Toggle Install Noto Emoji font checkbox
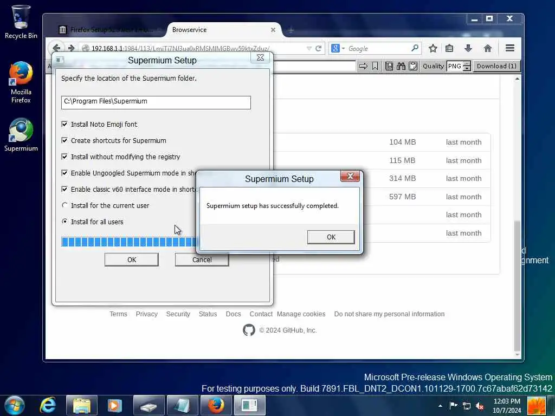The image size is (555, 416). (x=64, y=124)
